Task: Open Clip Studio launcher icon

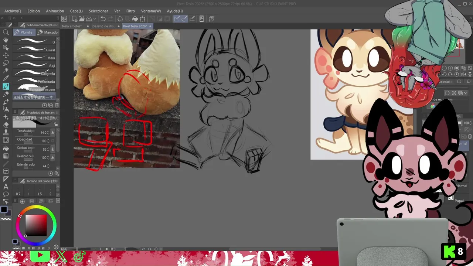Action: click(64, 18)
